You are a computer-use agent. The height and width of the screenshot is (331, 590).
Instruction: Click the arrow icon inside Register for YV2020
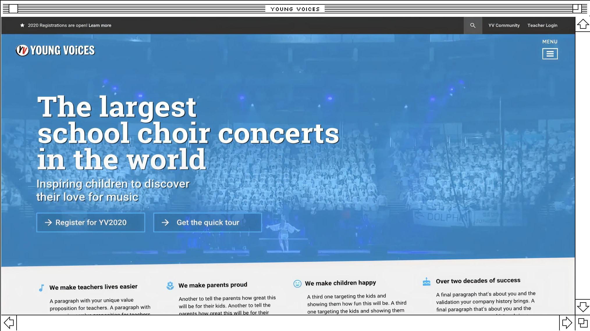point(48,222)
